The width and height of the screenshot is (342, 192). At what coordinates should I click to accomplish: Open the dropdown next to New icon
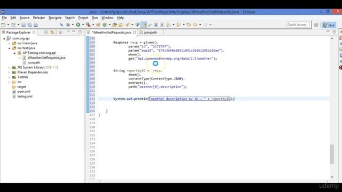point(8,25)
